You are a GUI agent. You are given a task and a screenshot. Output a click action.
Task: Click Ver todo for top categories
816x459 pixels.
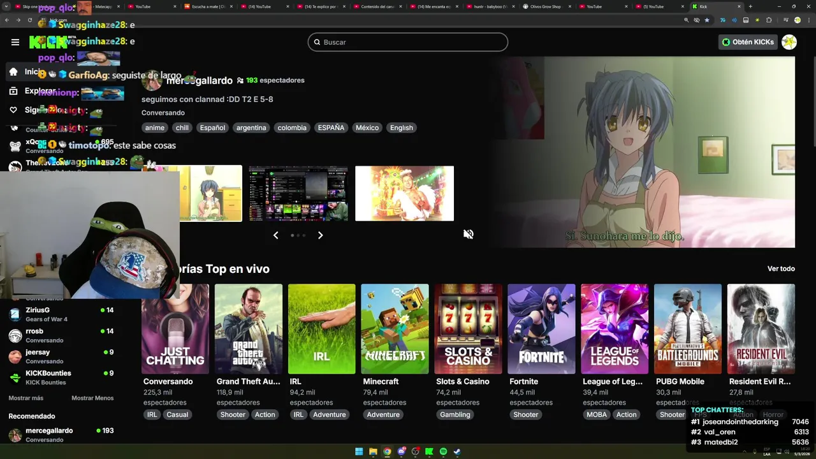click(781, 269)
